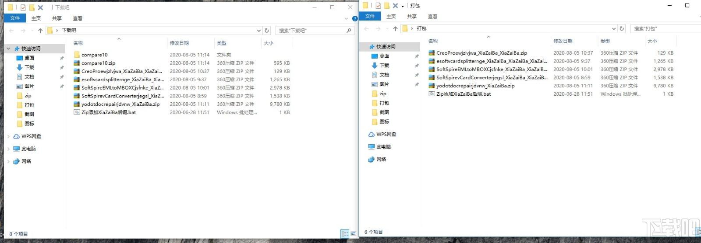The image size is (701, 243).
Task: Refresh the 打包 folder view
Action: pos(621,28)
